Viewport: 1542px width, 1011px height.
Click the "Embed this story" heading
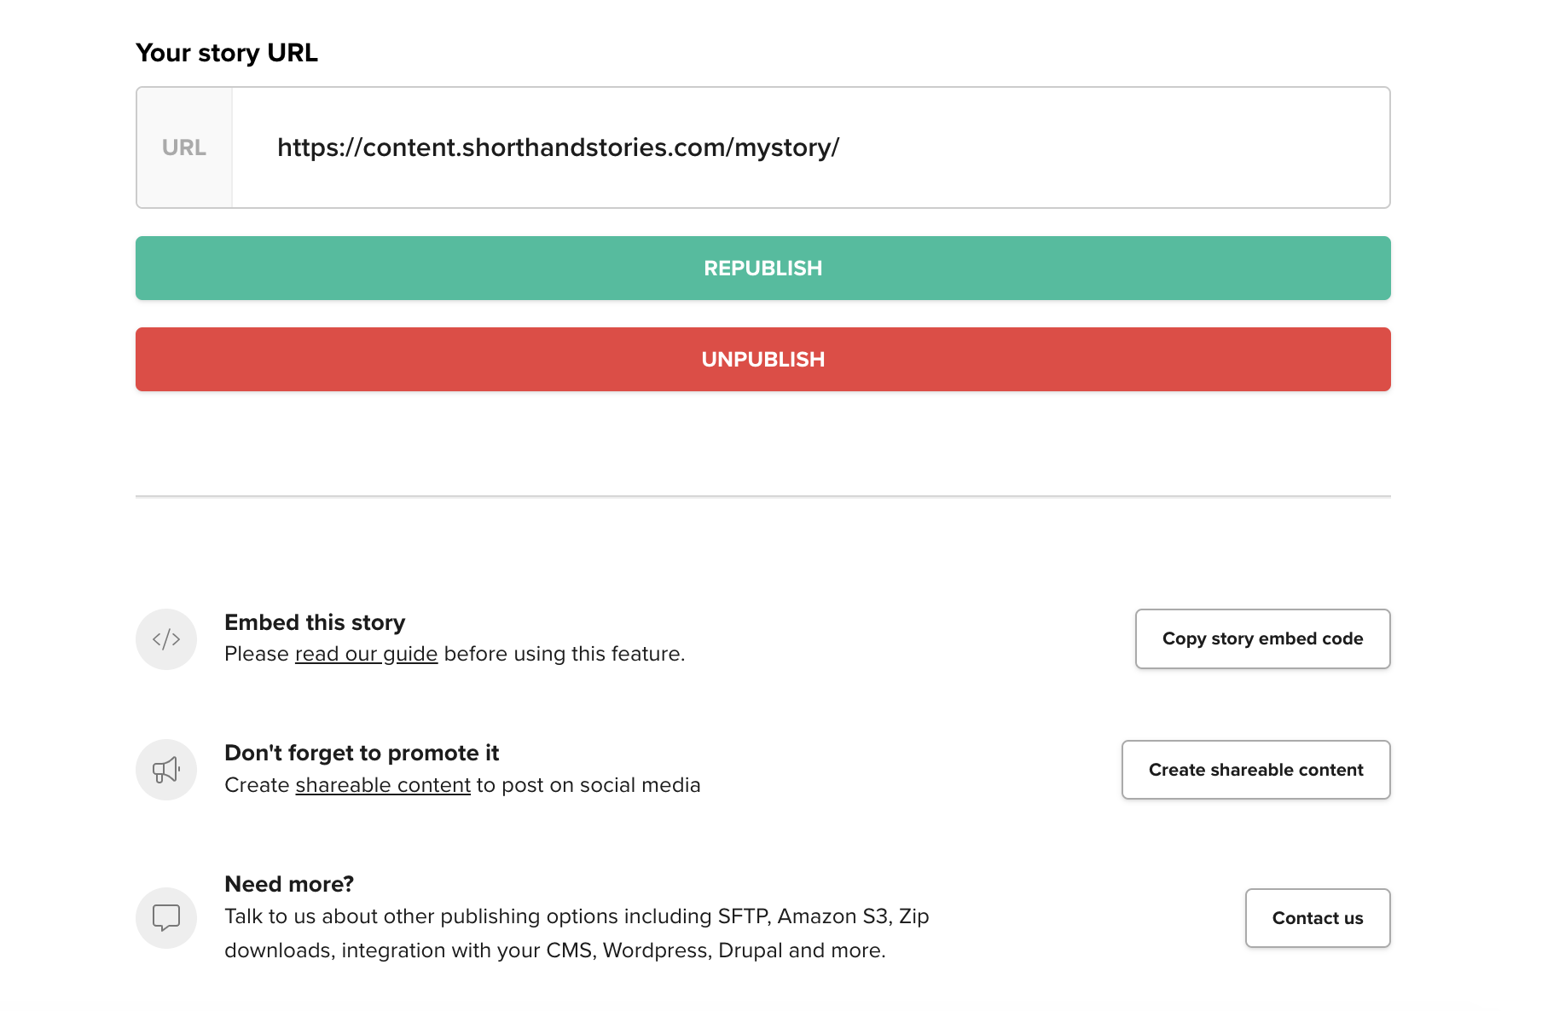[x=315, y=622]
